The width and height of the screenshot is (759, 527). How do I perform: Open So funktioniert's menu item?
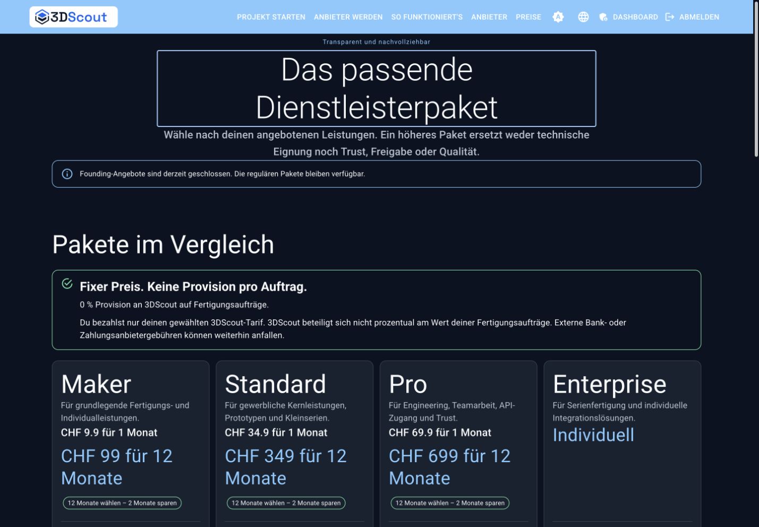click(427, 17)
